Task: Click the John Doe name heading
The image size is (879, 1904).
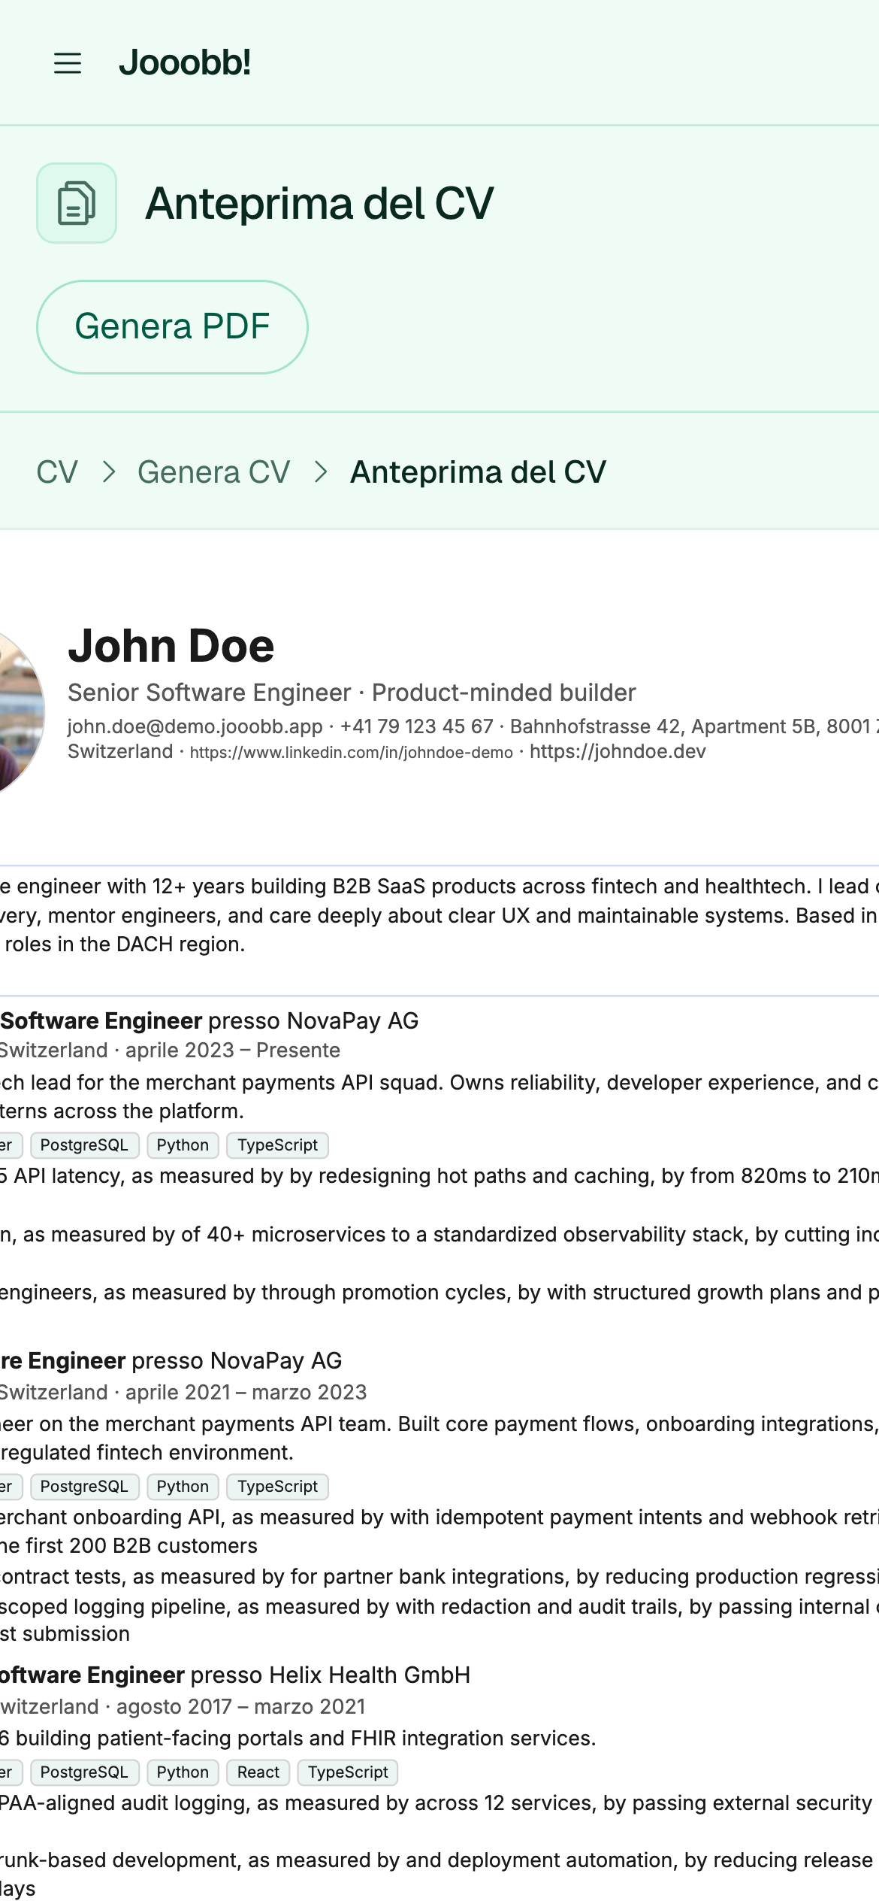Action: [171, 646]
